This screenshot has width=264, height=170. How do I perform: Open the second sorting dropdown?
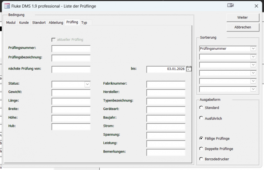point(253,57)
